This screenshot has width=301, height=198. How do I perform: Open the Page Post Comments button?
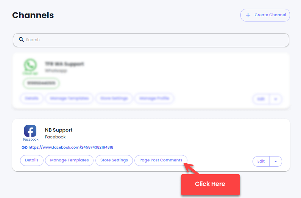[161, 160]
